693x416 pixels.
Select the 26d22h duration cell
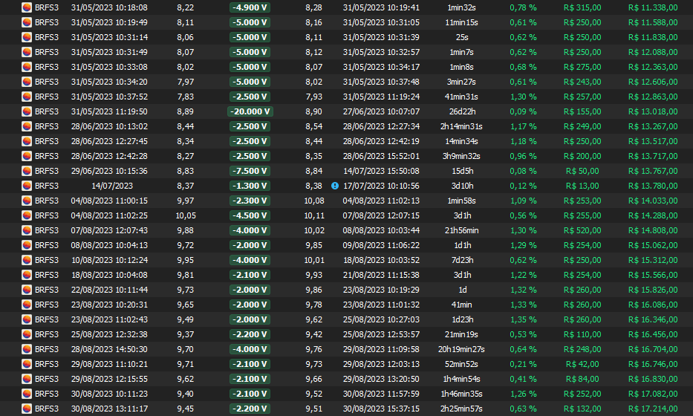462,111
